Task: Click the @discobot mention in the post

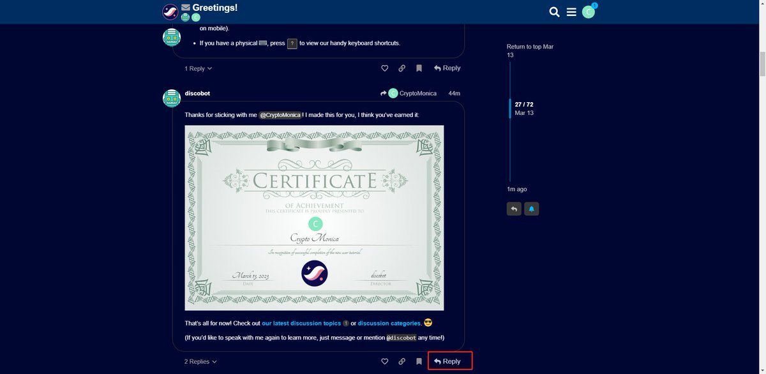Action: pyautogui.click(x=402, y=338)
